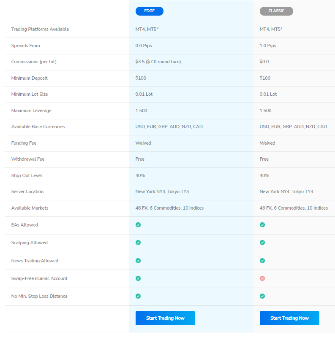Click Start Trading Now under EDGE column

coord(165,318)
